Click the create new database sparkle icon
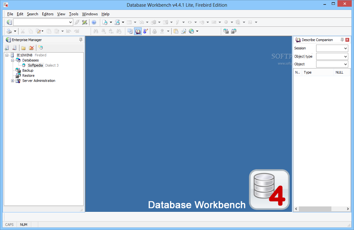 (40, 48)
